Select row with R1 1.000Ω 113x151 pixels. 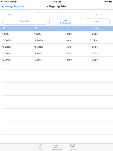[x=56, y=34]
